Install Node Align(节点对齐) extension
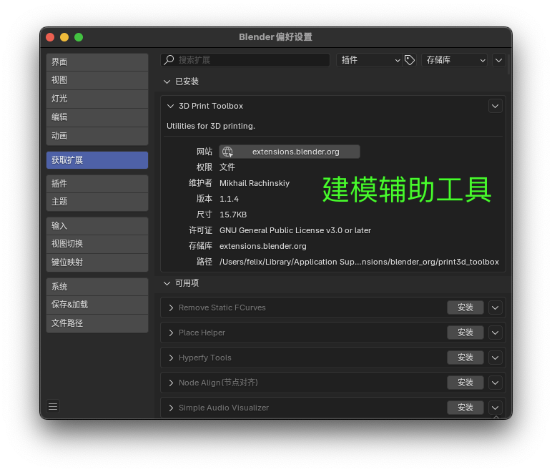The height and width of the screenshot is (472, 552). coord(465,383)
